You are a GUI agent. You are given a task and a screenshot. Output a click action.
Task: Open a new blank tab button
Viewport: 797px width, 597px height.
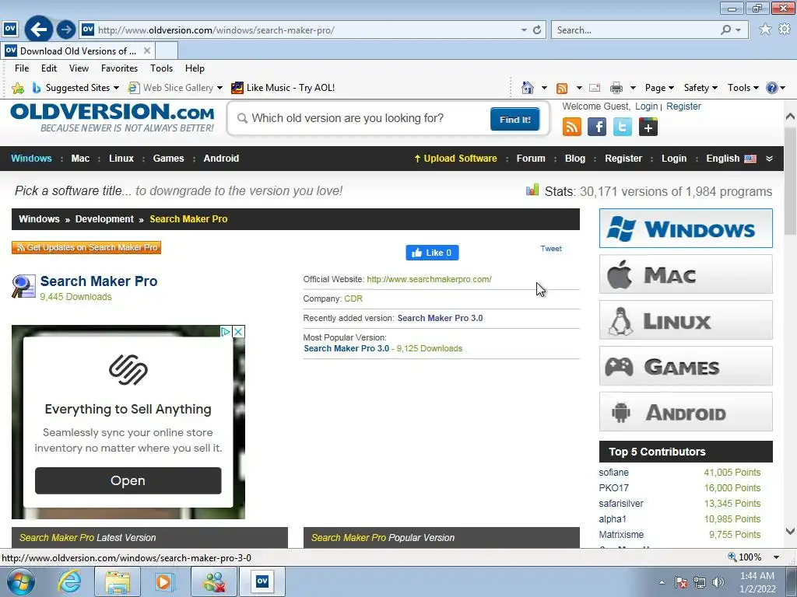pos(167,51)
